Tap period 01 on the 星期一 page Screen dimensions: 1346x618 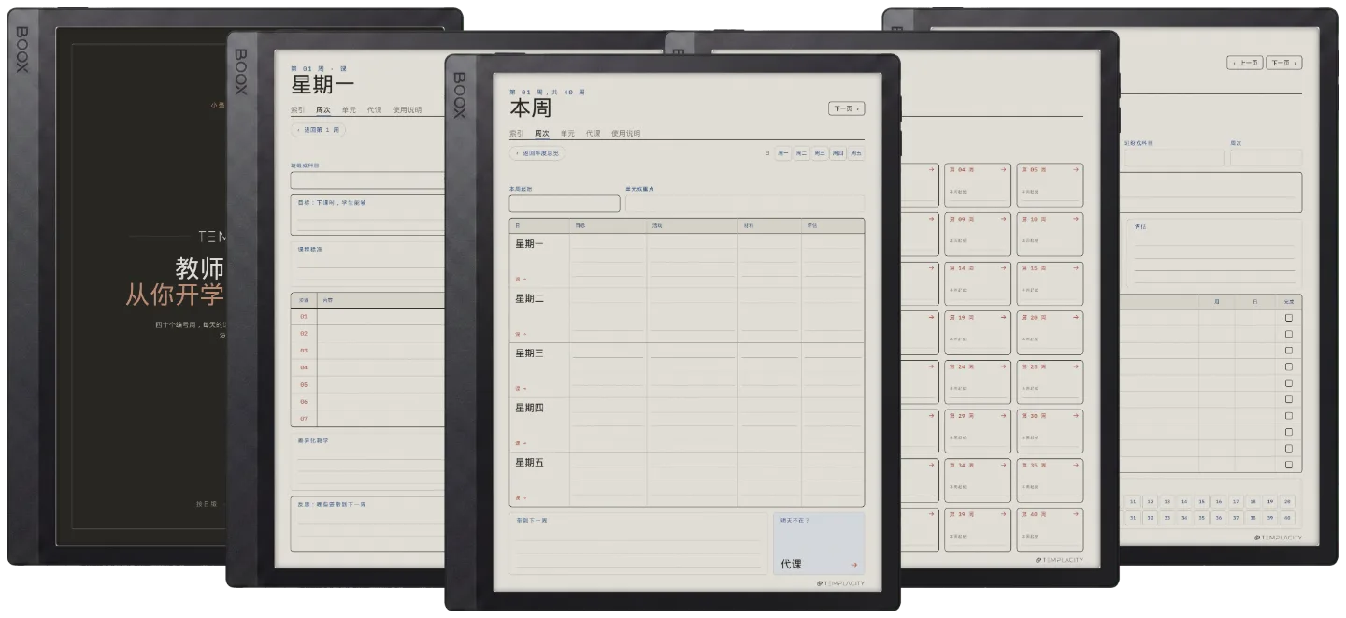point(304,317)
